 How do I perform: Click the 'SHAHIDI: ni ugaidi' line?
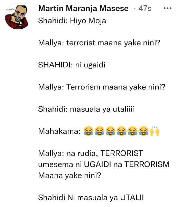[x=72, y=65]
